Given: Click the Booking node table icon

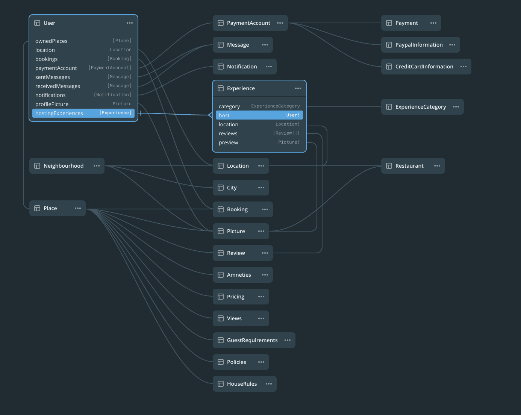Looking at the screenshot, I should tap(221, 209).
